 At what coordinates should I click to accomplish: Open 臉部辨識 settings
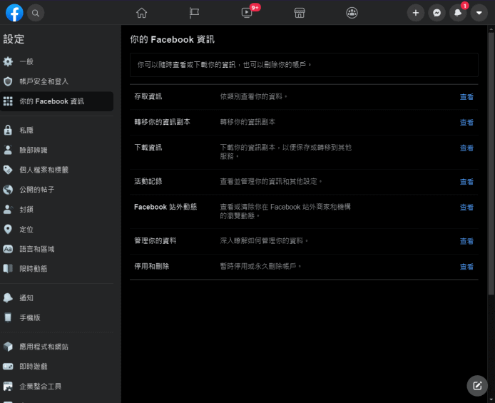[57, 150]
